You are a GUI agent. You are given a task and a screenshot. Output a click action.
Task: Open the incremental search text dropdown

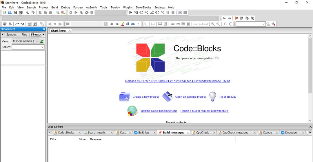(x=105, y=24)
